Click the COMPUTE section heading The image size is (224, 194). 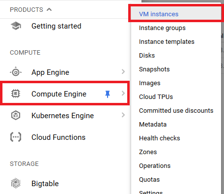[x=25, y=53]
